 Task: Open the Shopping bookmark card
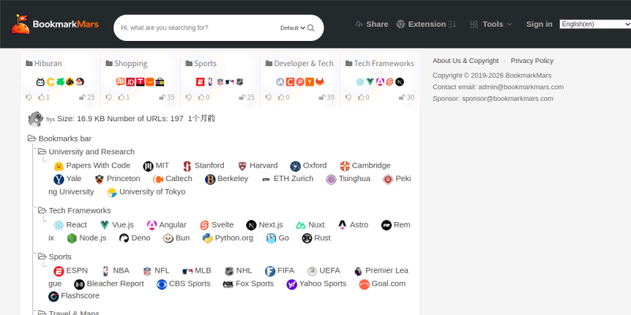pyautogui.click(x=126, y=64)
